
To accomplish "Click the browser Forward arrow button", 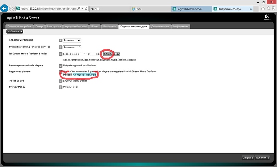I will 12,8.
